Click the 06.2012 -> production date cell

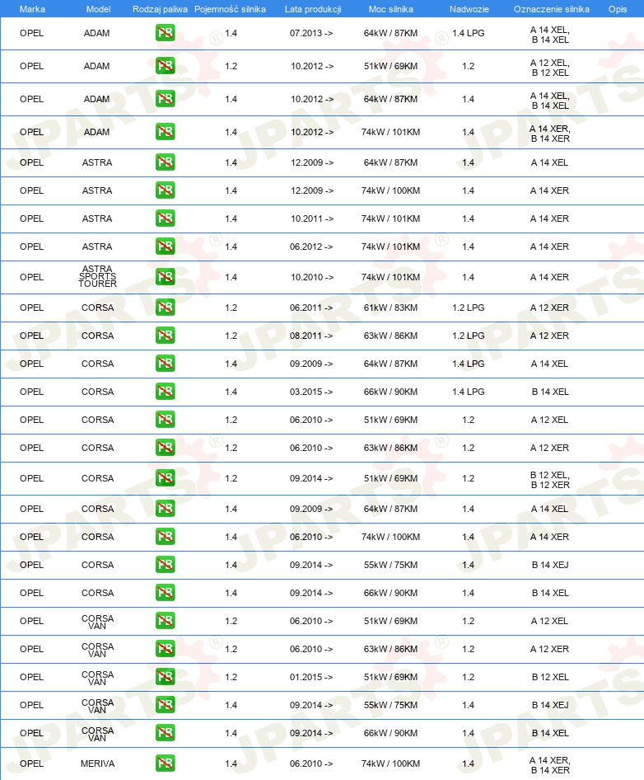point(311,247)
